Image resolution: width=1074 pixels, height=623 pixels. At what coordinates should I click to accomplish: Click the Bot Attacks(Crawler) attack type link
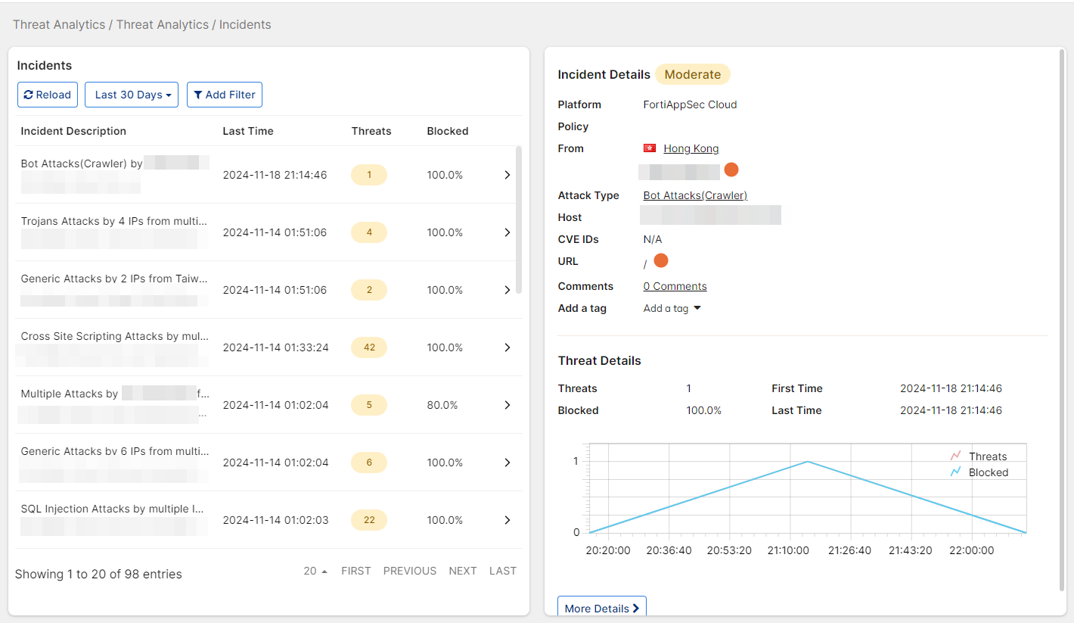(x=694, y=195)
